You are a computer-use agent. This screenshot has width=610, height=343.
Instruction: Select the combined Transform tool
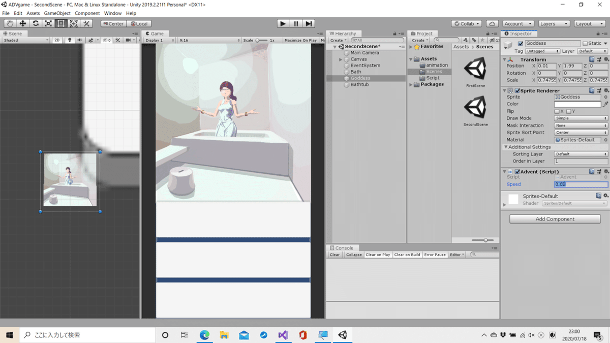click(x=74, y=23)
